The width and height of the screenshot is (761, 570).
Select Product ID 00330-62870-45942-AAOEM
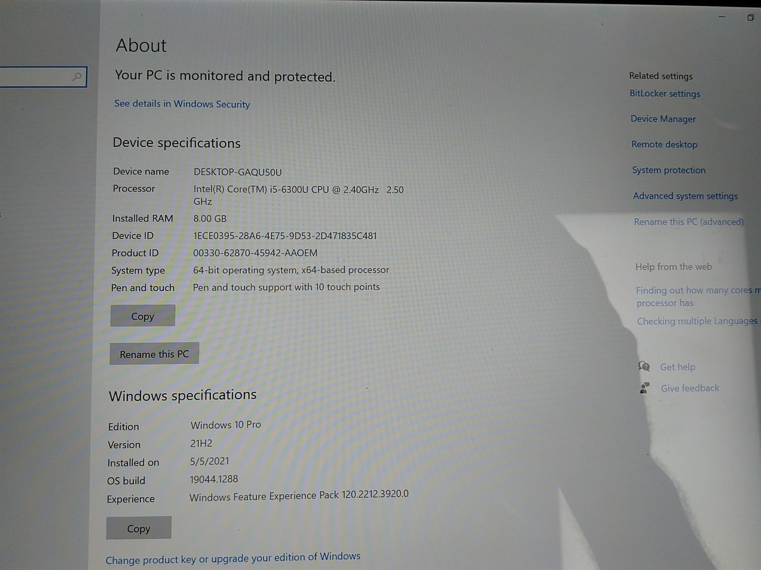point(255,253)
